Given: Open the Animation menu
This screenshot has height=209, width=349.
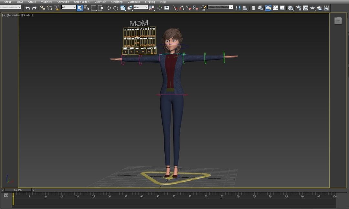Looking at the screenshot, I should tap(63, 2).
